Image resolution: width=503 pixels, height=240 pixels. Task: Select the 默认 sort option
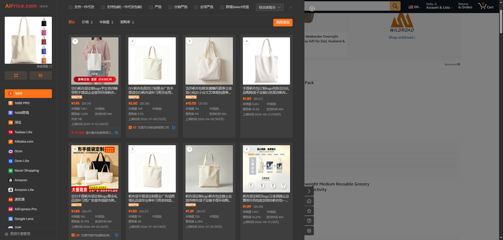coord(72,22)
